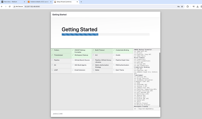Click the Pipeline Graph View cell
Viewport: 202px width, 119px height.
(123, 61)
